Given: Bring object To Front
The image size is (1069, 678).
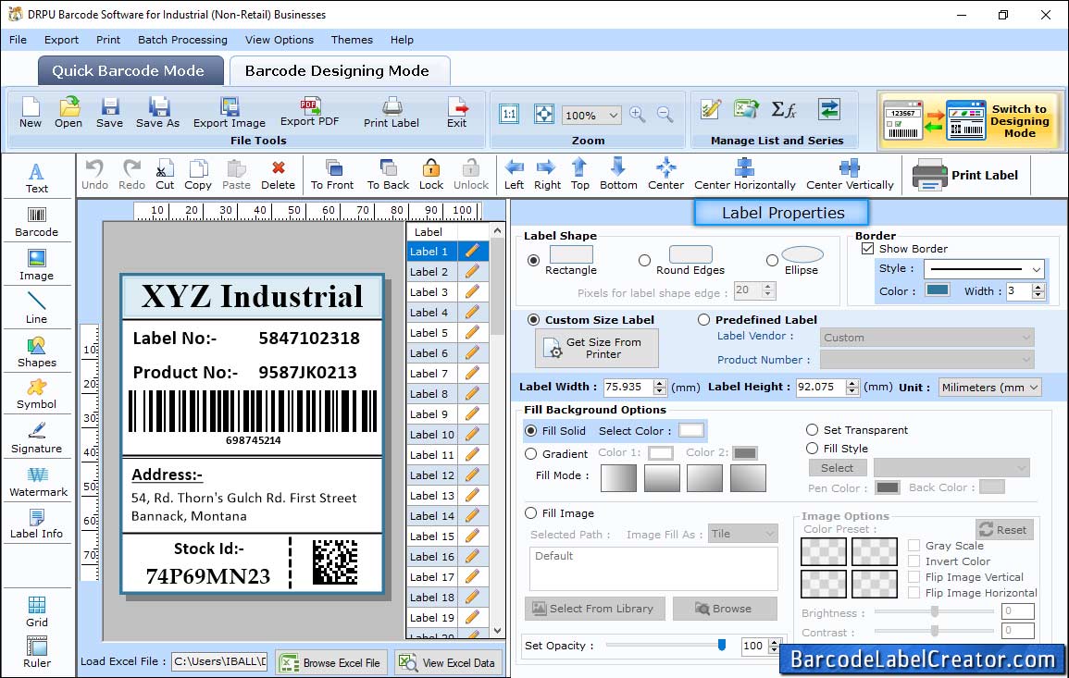Looking at the screenshot, I should click(332, 175).
